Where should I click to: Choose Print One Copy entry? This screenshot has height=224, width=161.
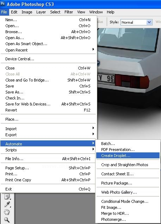tap(48, 180)
